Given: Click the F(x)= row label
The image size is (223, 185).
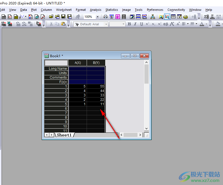Looking at the screenshot, I should (x=56, y=82).
